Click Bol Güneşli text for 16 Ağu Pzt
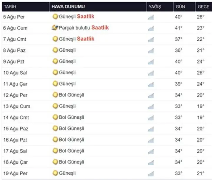 click(x=72, y=140)
